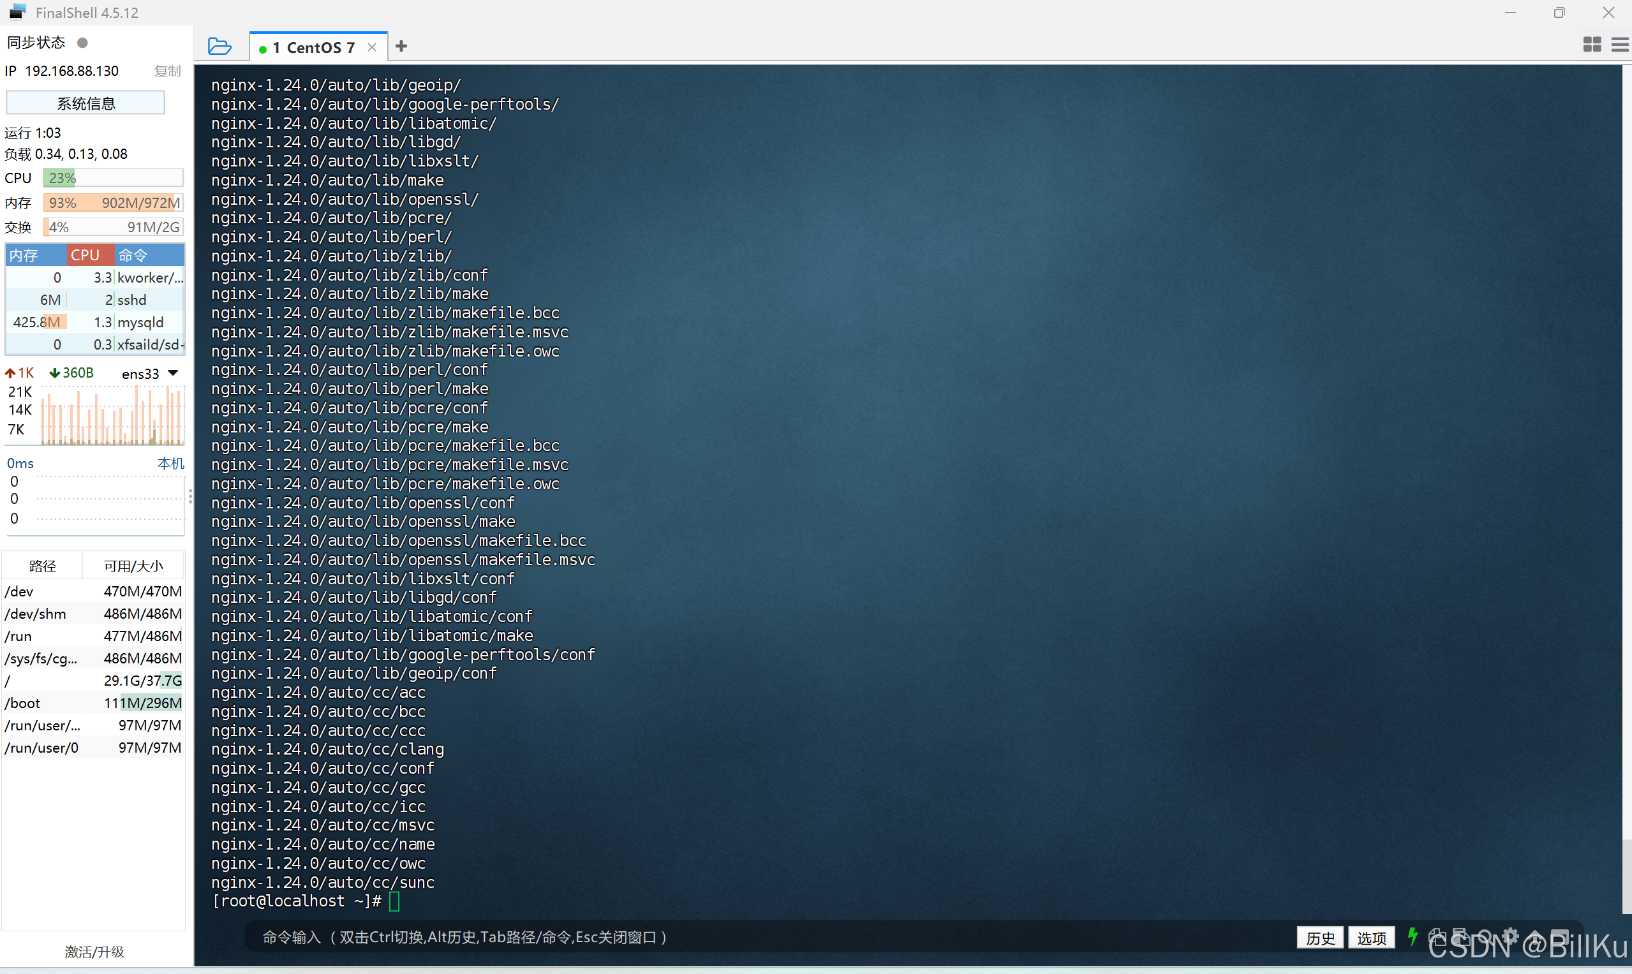Select the /dev disk row

[x=93, y=591]
